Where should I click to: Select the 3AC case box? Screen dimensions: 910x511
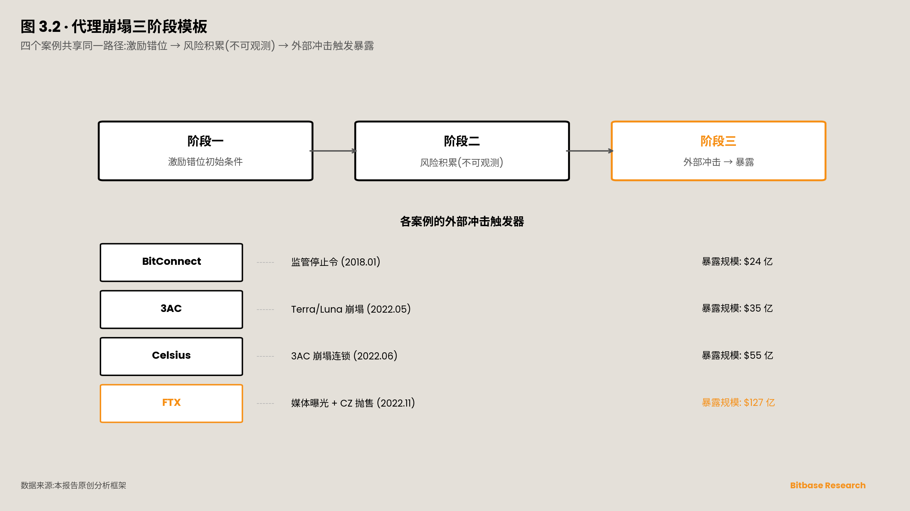171,309
